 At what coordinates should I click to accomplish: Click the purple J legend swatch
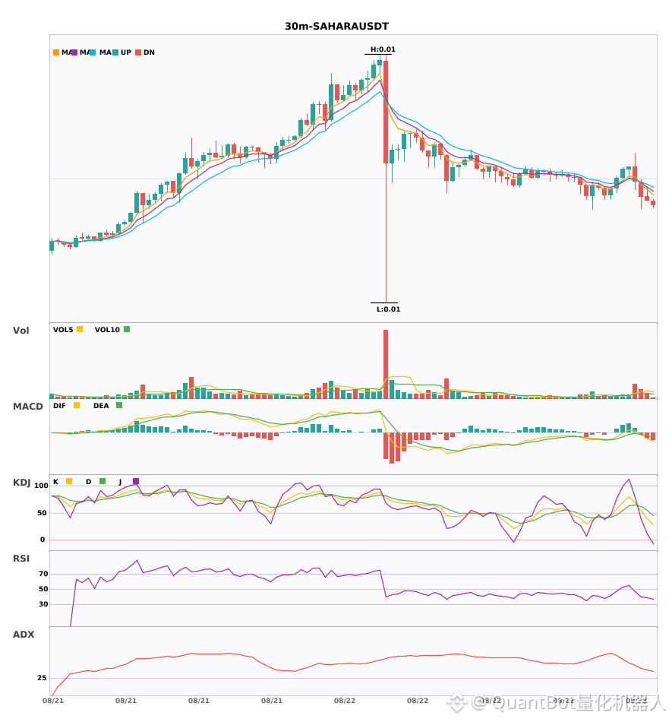(x=136, y=481)
